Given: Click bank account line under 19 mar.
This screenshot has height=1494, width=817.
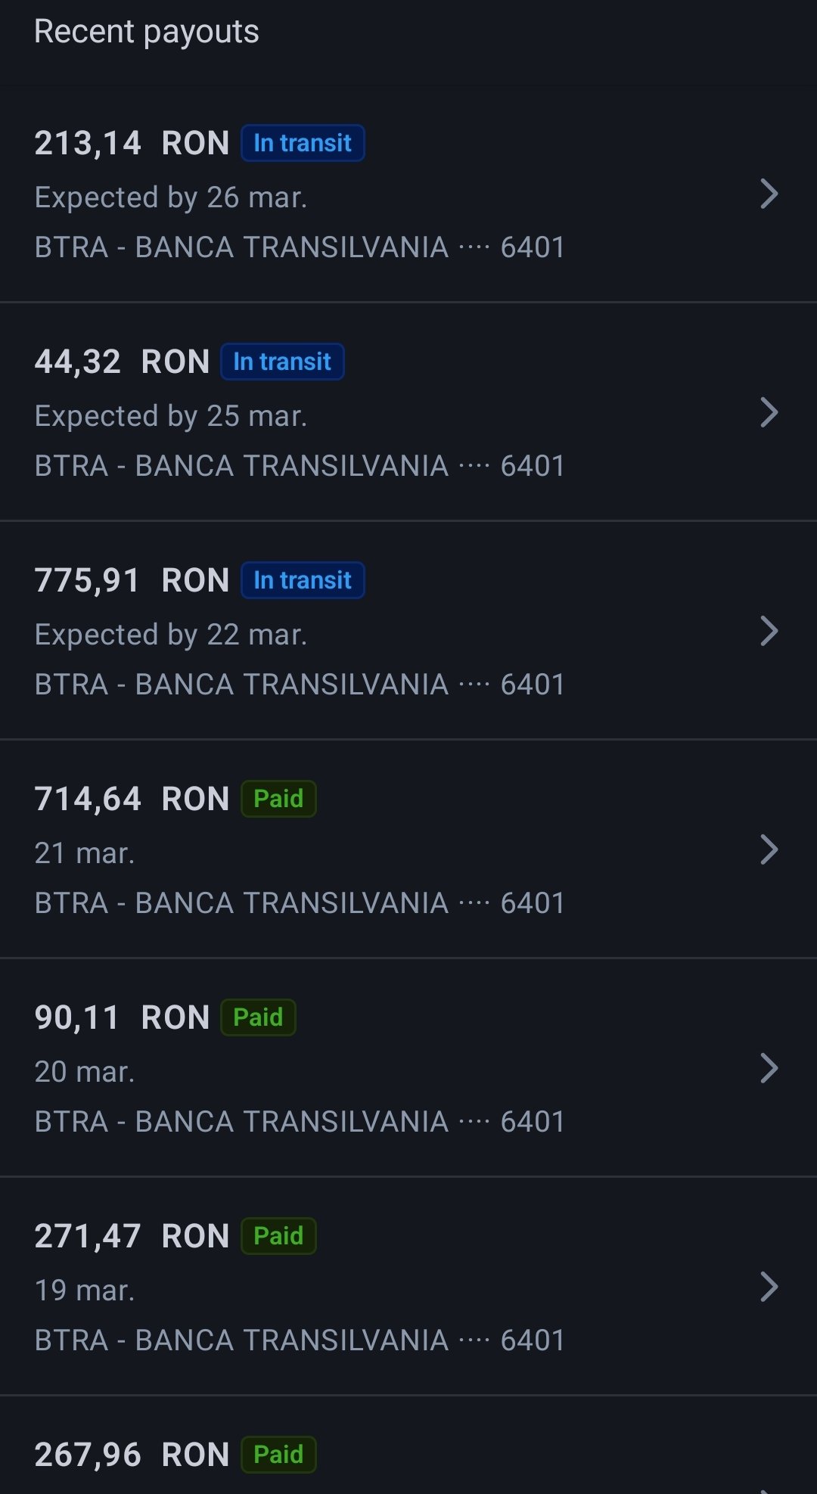Looking at the screenshot, I should tap(300, 1340).
